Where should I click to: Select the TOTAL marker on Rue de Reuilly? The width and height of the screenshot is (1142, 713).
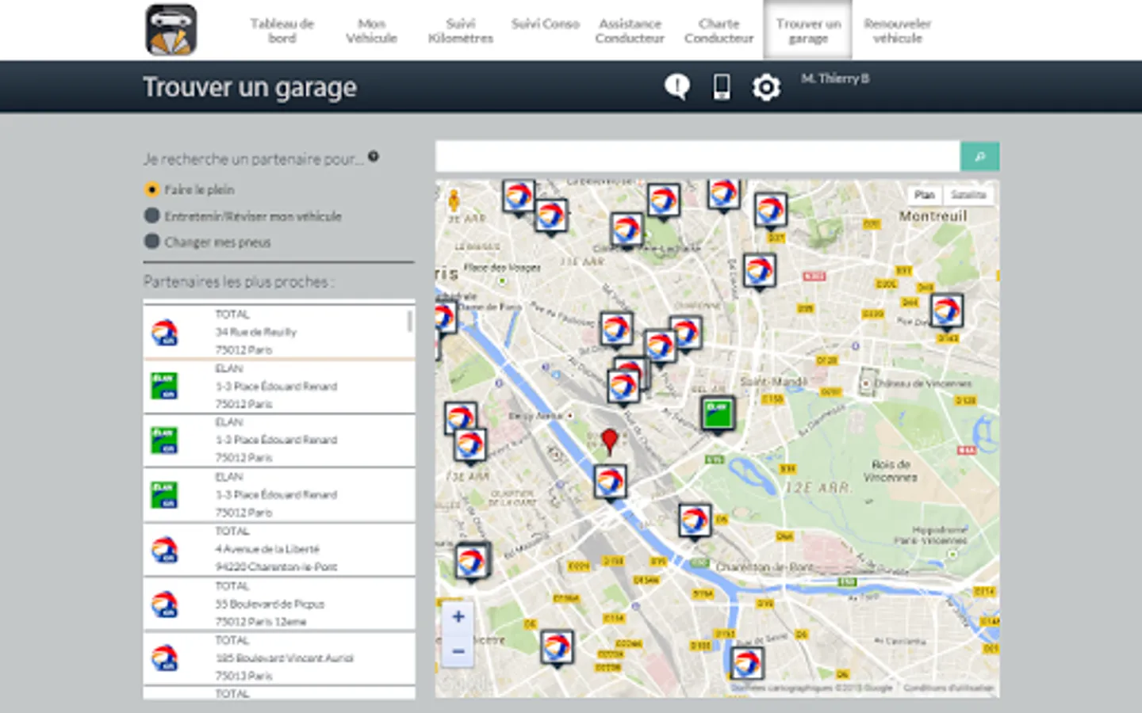[279, 331]
